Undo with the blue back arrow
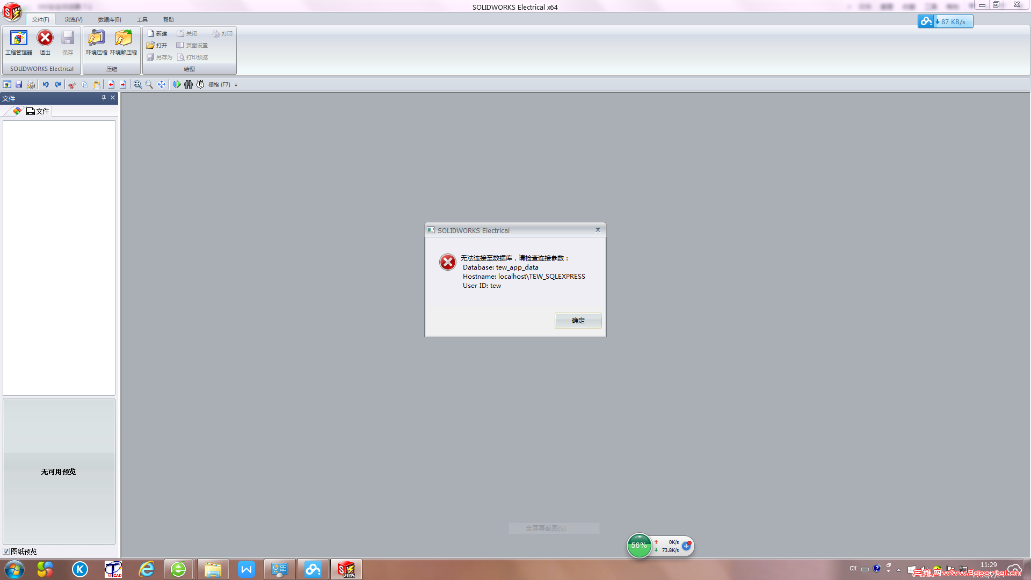Image resolution: width=1031 pixels, height=580 pixels. (46, 84)
